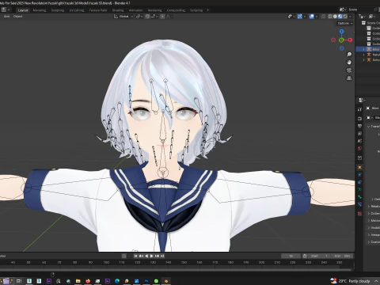Switch to the Layout workspace tab
Screen dimensions: 380x285
(x=23, y=10)
